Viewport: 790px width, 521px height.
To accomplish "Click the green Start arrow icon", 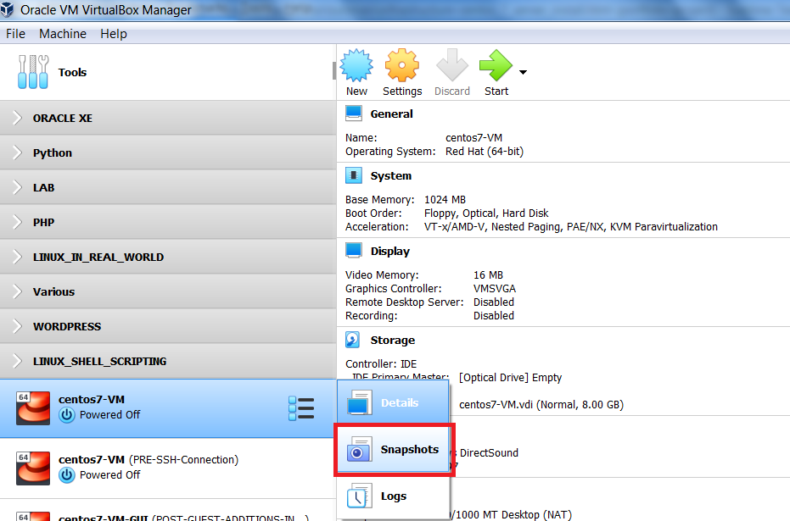I will (496, 66).
